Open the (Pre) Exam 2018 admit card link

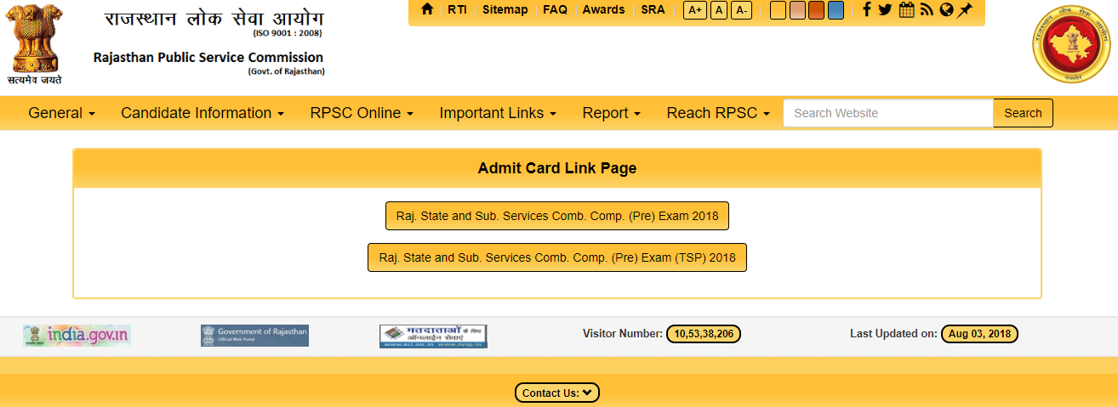click(557, 216)
